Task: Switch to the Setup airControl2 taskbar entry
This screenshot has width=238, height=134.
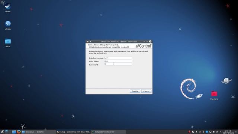Action: [74, 132]
